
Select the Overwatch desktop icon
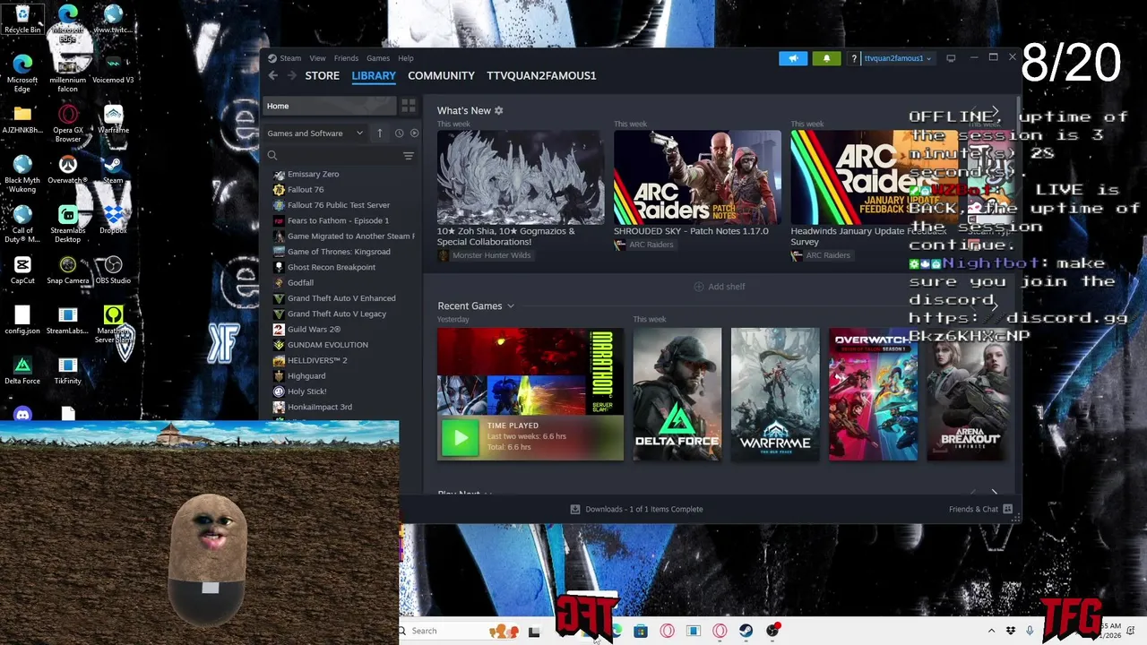point(68,169)
